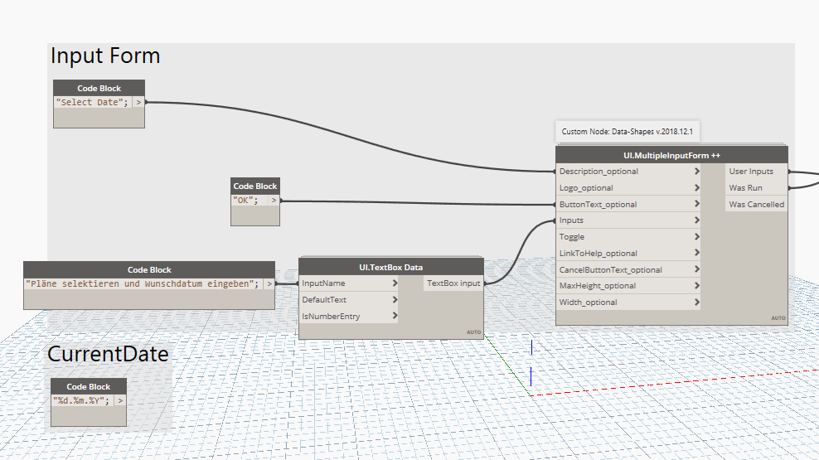Select the UI.TextBox Data node header
This screenshot has width=819, height=460.
click(390, 267)
